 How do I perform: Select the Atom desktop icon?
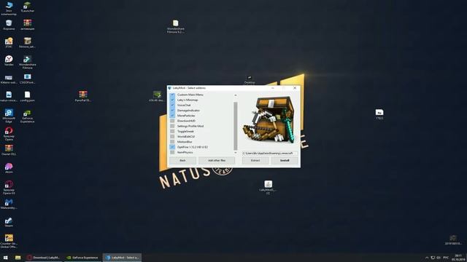click(9, 168)
